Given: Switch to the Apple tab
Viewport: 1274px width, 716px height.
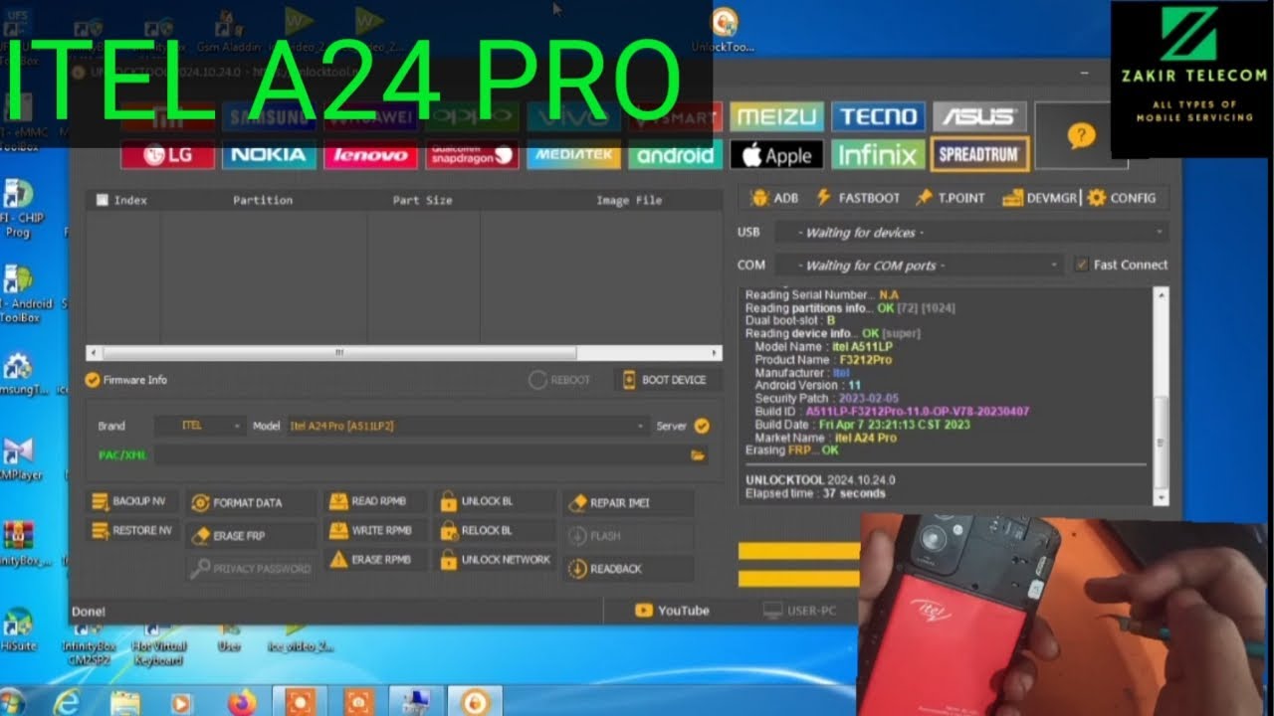Looking at the screenshot, I should (x=777, y=154).
